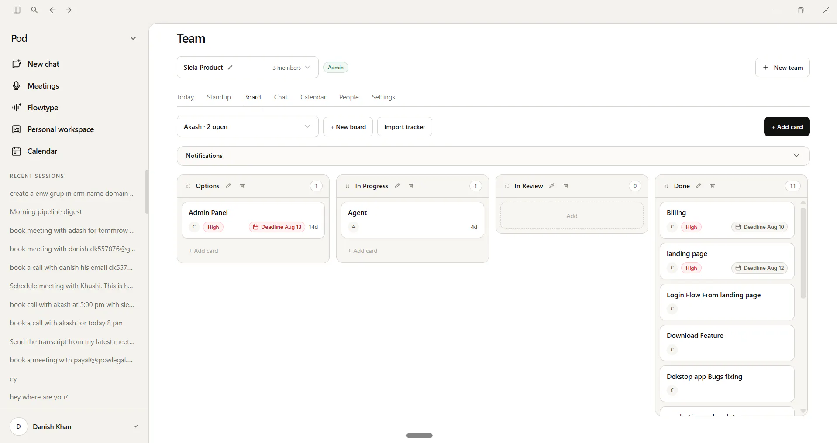The width and height of the screenshot is (837, 443).
Task: Open search with the magnifier icon
Action: click(34, 10)
